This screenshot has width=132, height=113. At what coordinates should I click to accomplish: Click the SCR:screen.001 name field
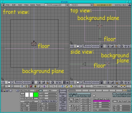pyautogui.click(x=57, y=5)
